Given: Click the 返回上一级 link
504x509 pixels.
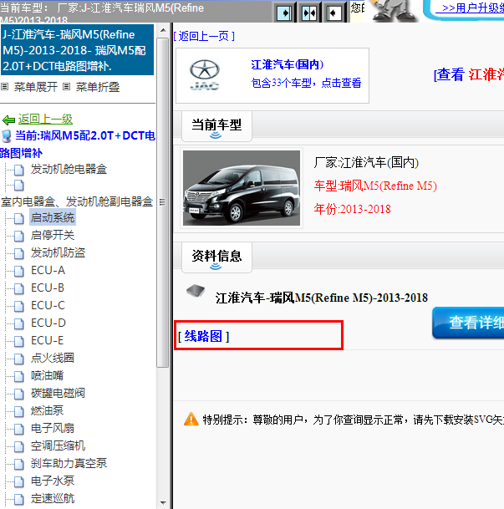Looking at the screenshot, I should pyautogui.click(x=45, y=120).
